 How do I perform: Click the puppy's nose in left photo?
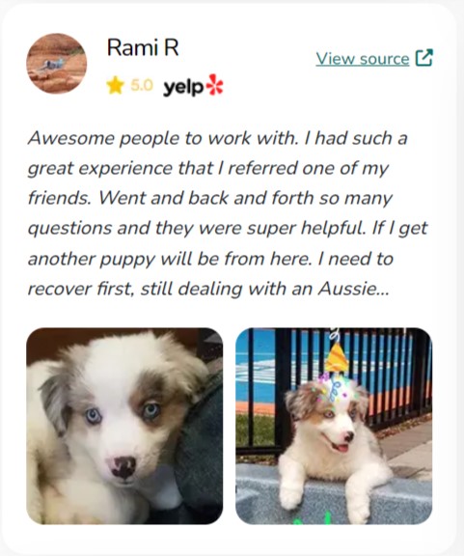click(123, 467)
